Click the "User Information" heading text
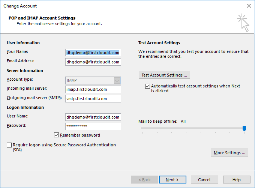 [x=23, y=43]
